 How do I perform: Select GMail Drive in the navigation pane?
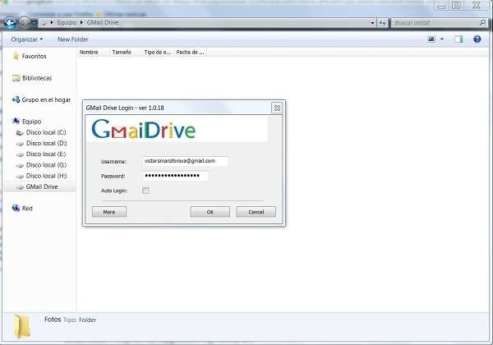[42, 186]
